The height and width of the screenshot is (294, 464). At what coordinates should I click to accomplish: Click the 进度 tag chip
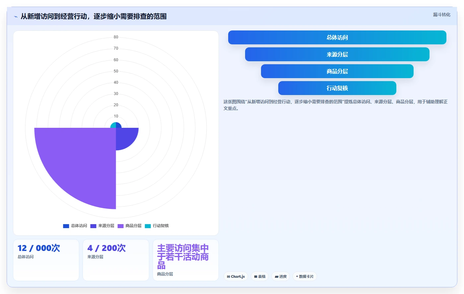pyautogui.click(x=281, y=276)
